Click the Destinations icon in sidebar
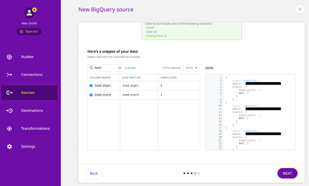The image size is (309, 186). (9, 111)
